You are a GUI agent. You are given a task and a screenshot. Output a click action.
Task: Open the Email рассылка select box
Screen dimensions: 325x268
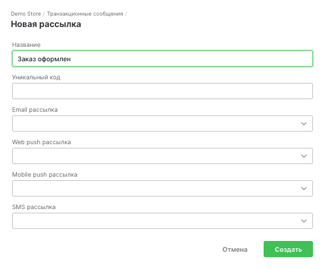tap(162, 124)
